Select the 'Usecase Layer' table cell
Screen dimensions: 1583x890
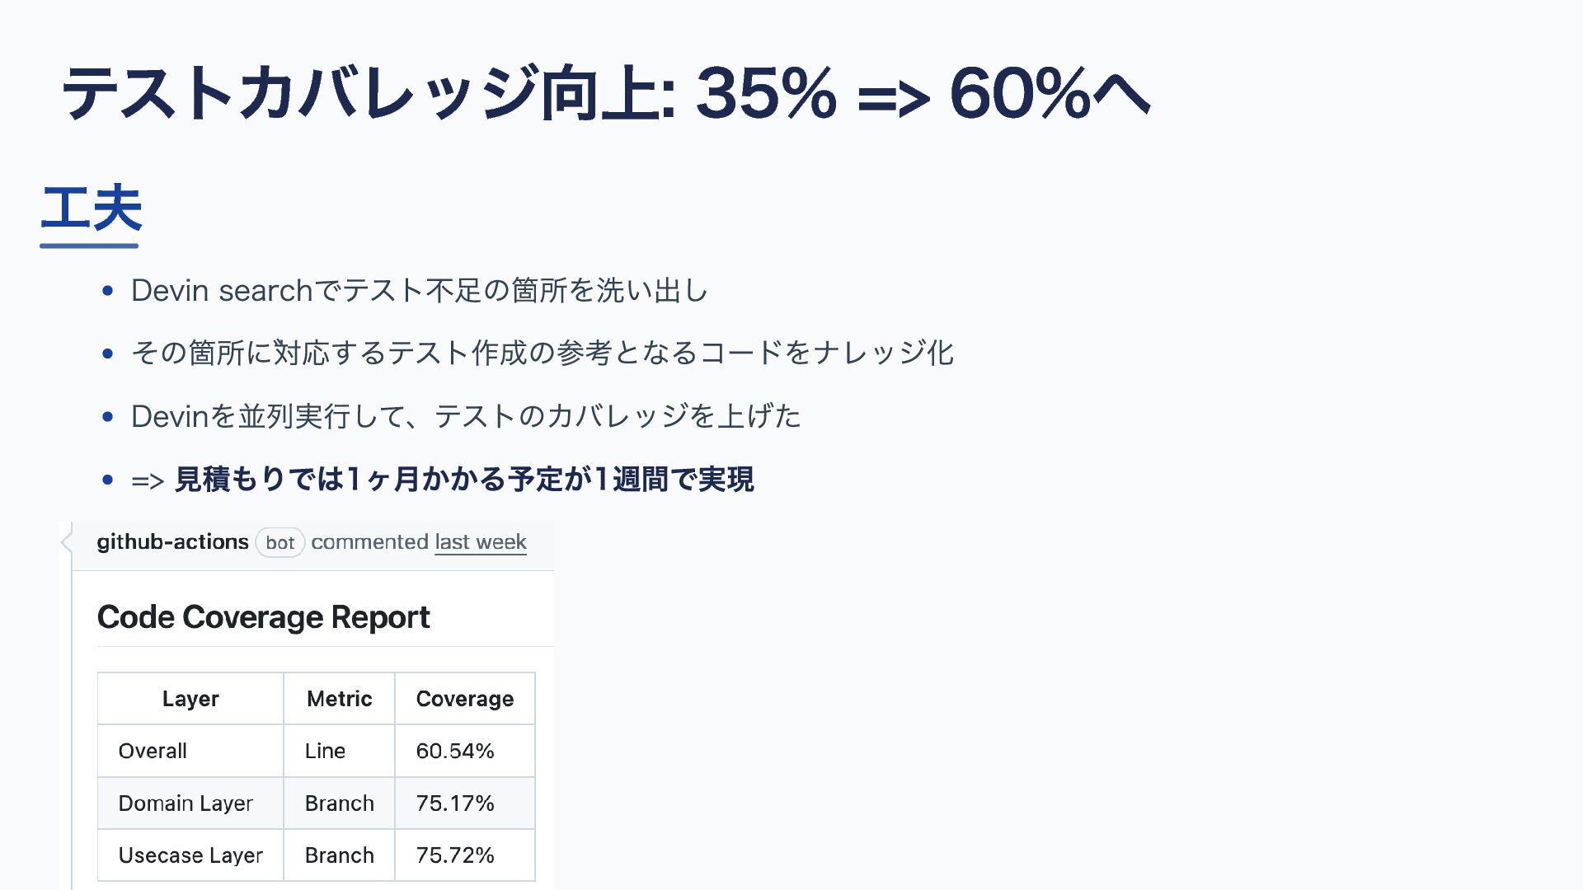point(190,855)
